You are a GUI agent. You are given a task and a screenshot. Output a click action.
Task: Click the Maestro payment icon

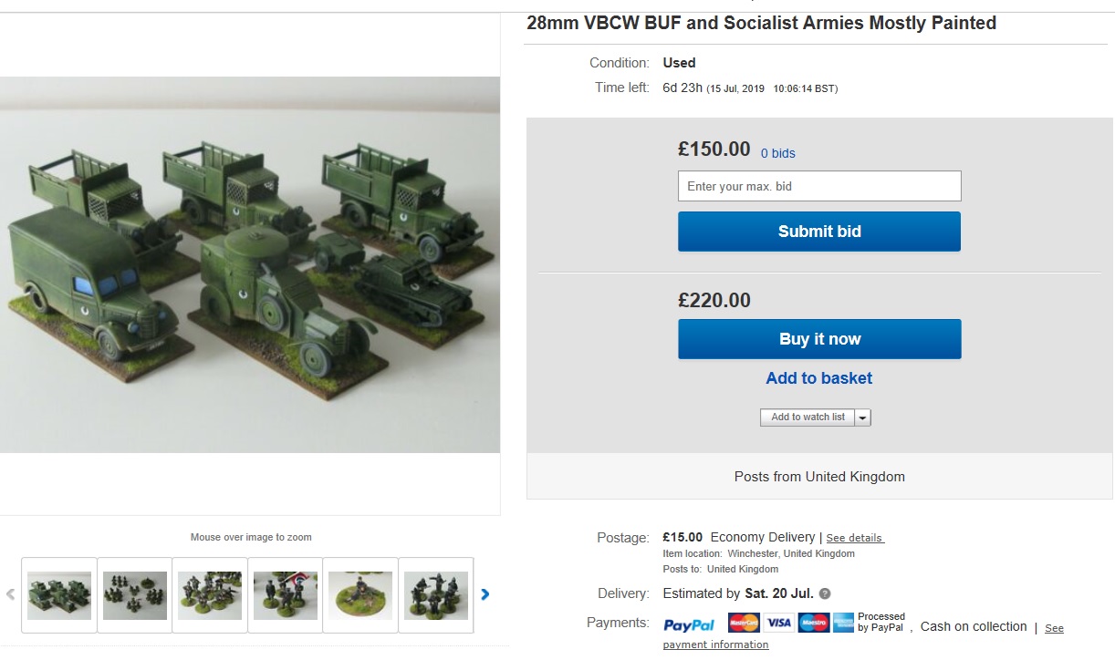pyautogui.click(x=813, y=623)
